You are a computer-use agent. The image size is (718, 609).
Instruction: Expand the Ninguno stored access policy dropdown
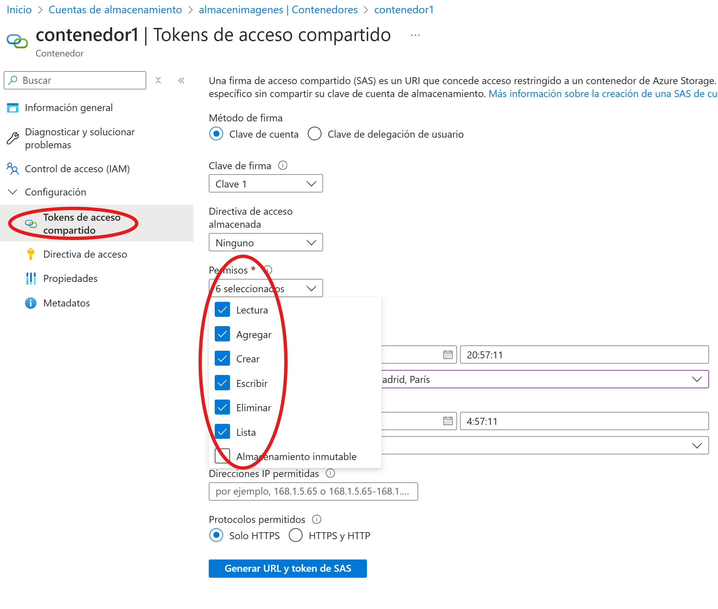(x=266, y=242)
